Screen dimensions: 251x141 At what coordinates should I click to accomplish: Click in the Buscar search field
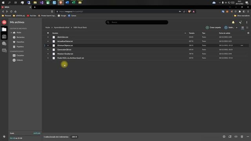click(x=137, y=22)
